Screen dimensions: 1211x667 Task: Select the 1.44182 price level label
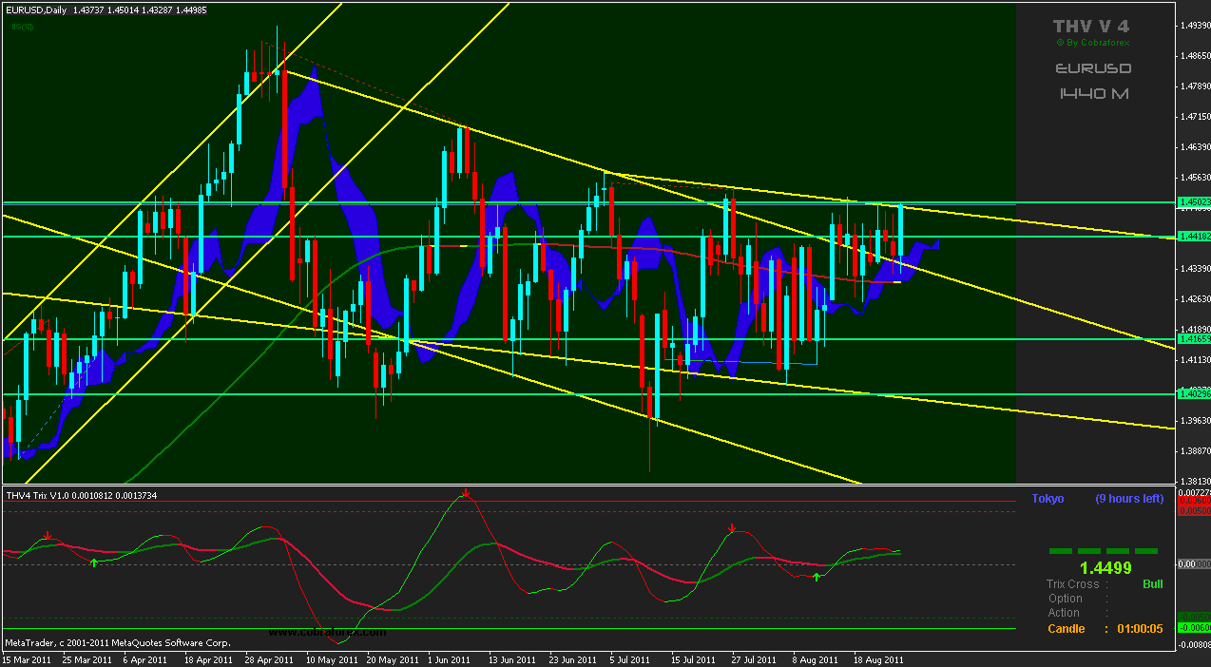[1193, 236]
